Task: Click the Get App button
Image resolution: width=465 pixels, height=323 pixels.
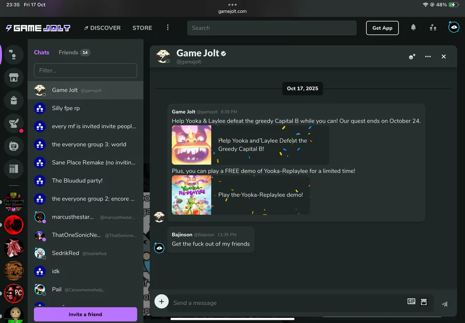Action: (x=382, y=28)
